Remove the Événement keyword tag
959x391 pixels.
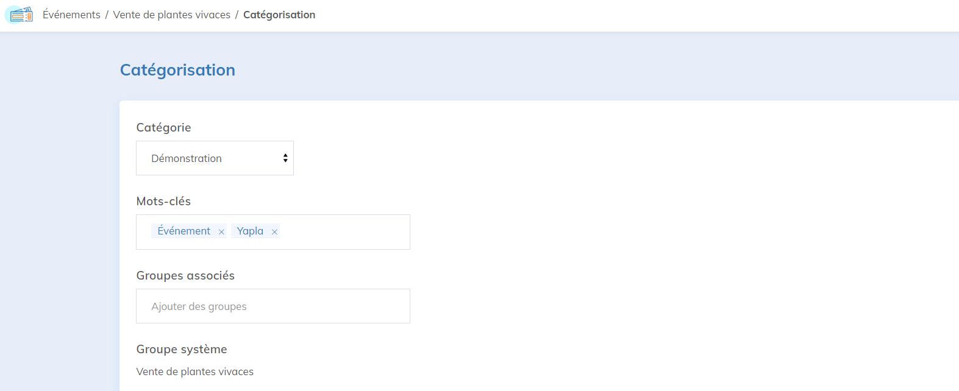(221, 231)
